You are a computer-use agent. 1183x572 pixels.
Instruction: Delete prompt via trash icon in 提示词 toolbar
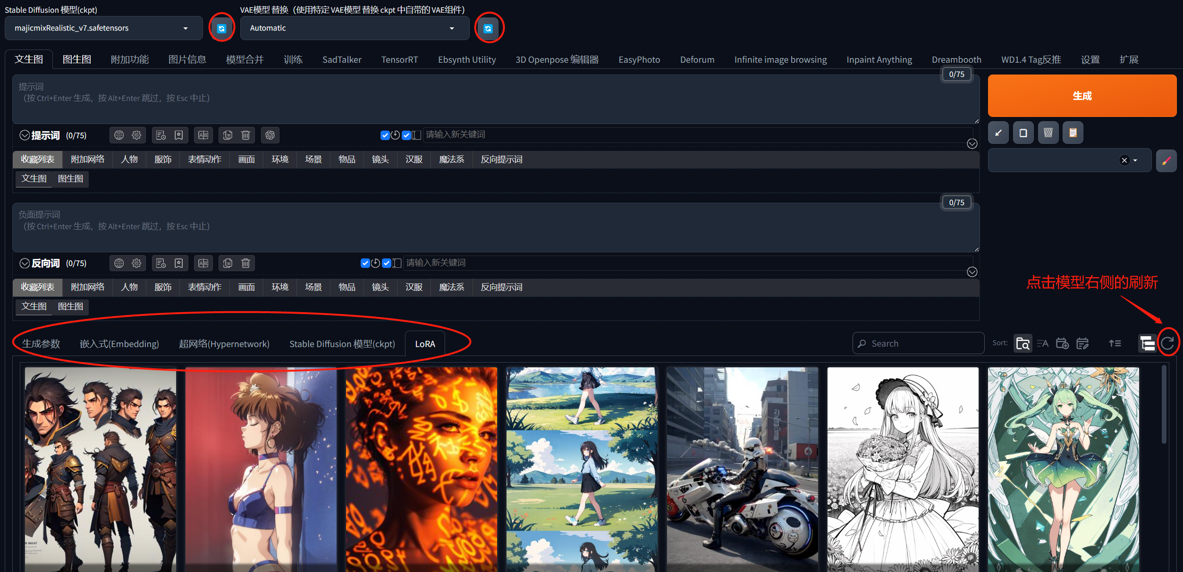point(245,135)
